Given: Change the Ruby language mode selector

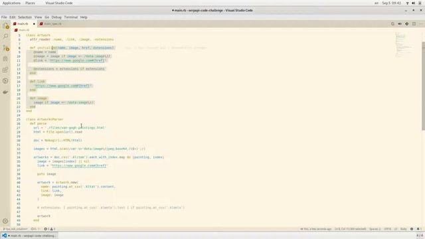Looking at the screenshot, I should click(403, 229).
